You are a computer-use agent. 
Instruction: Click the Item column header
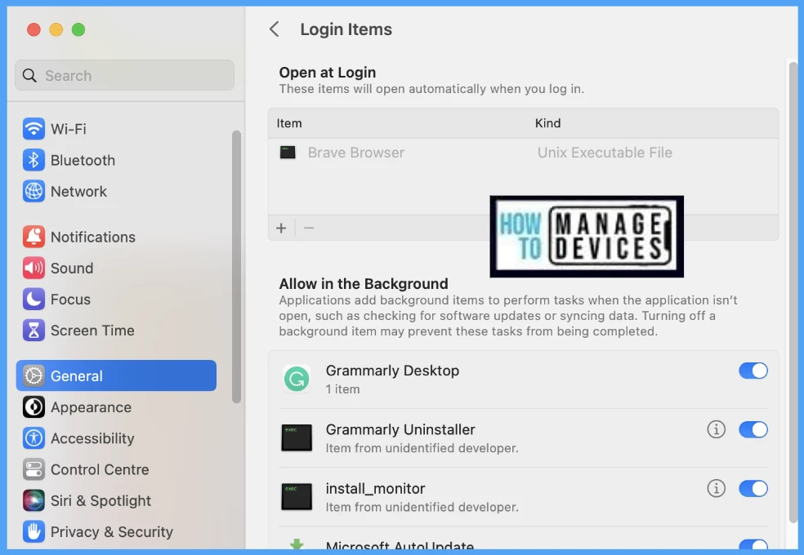pos(289,123)
